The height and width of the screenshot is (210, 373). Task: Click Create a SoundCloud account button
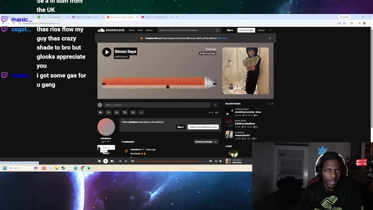pyautogui.click(x=203, y=127)
